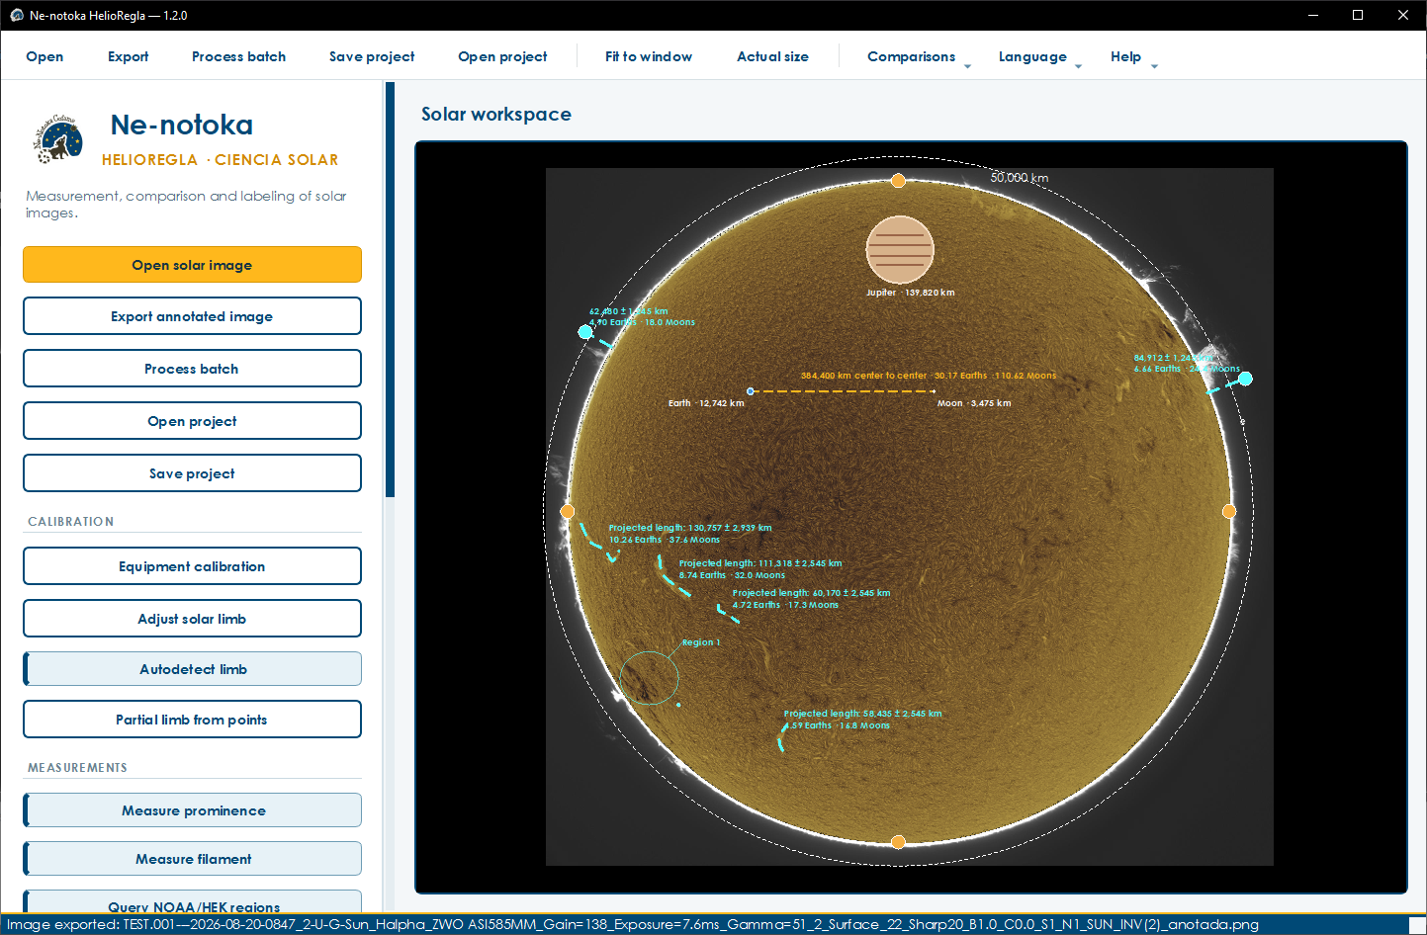This screenshot has width=1427, height=935.
Task: Select the left orange limb handle
Action: coord(567,511)
